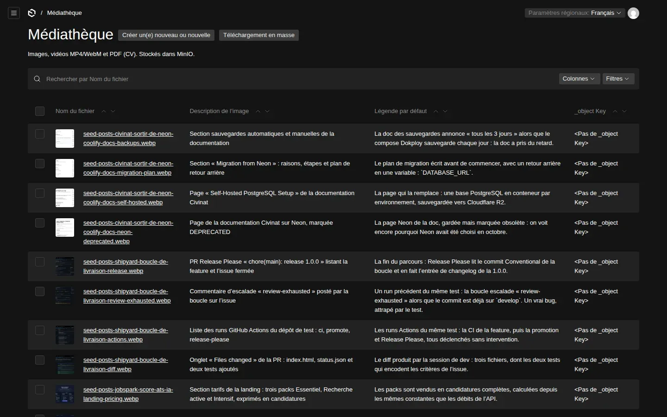Open the livraison-diff.webp file link

coord(126,365)
